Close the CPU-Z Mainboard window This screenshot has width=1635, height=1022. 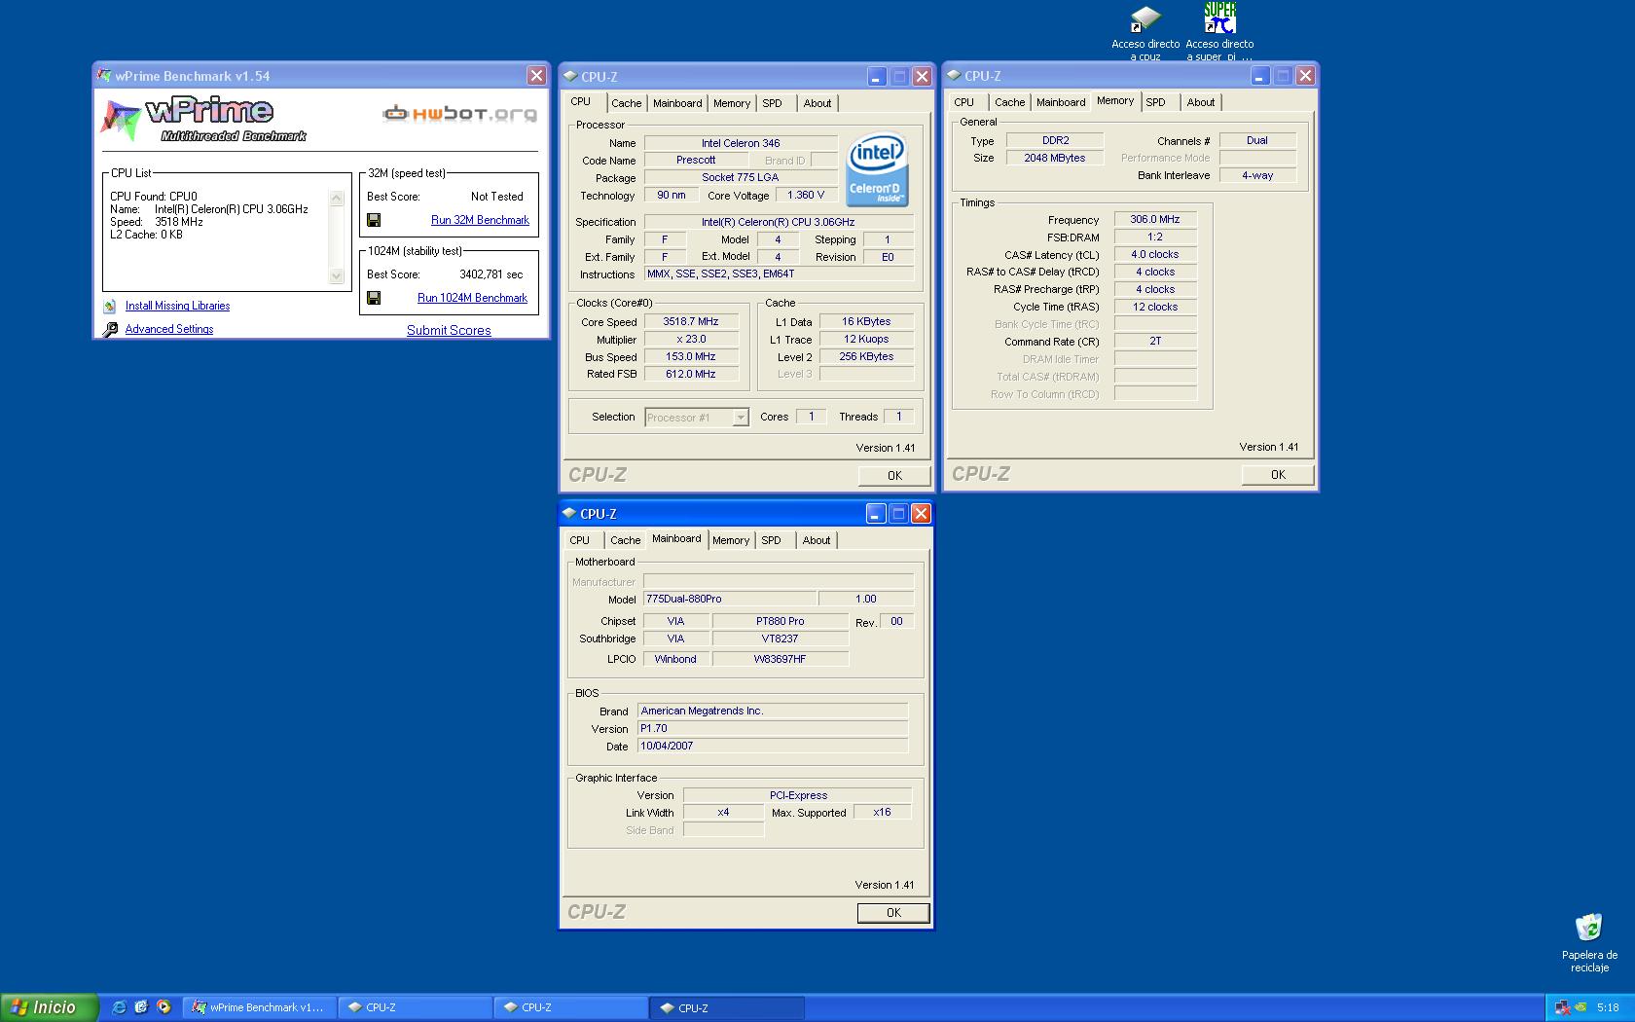[x=921, y=513]
